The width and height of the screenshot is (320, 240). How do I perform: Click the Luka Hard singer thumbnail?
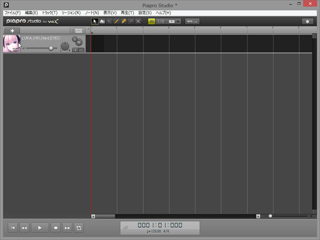point(12,43)
